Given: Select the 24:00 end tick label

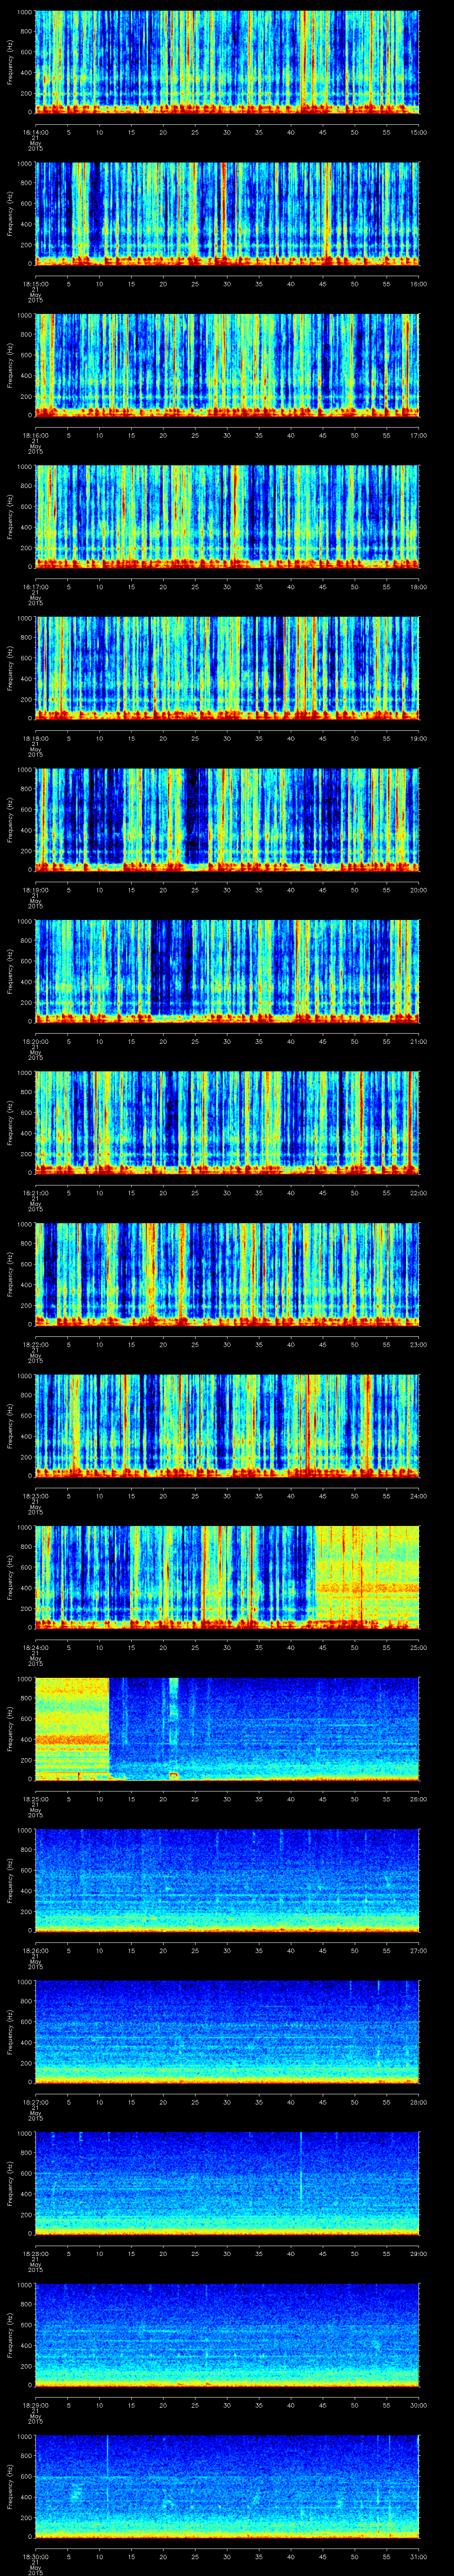Looking at the screenshot, I should pos(419,1496).
